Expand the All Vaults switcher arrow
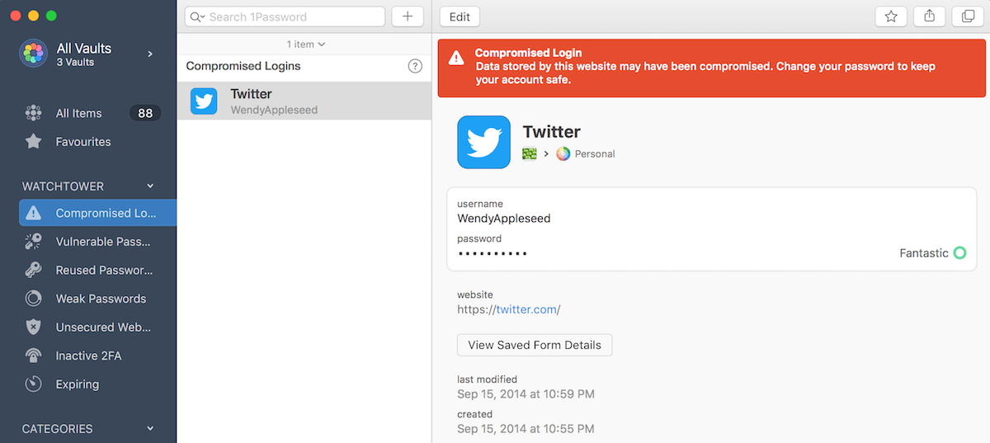Viewport: 990px width, 443px height. pyautogui.click(x=150, y=54)
